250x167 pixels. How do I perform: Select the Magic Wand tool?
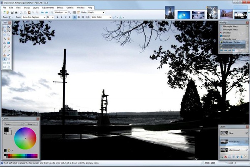[5, 39]
